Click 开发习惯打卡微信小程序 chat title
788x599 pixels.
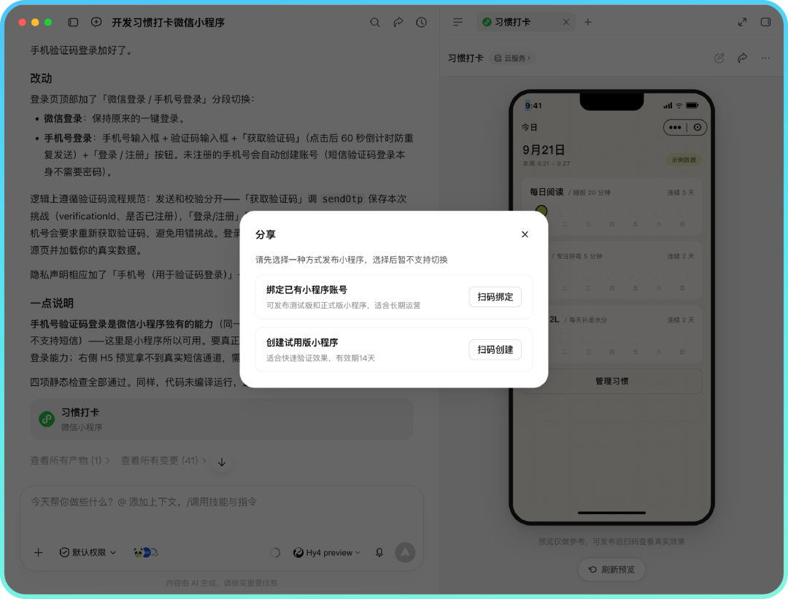[x=168, y=22]
